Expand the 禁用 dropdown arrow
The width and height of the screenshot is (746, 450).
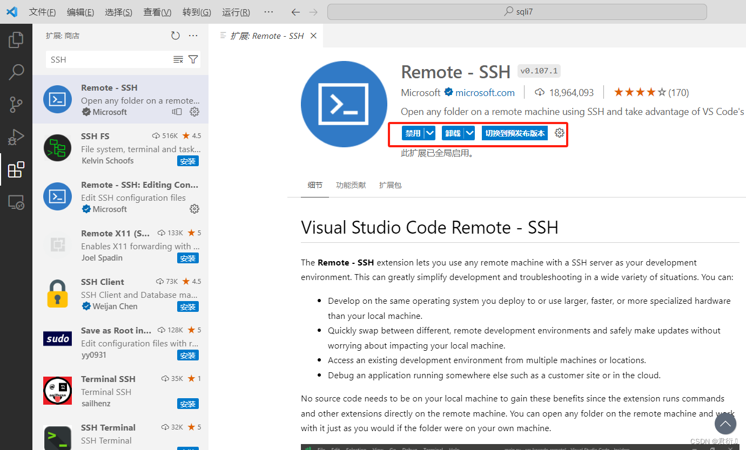pyautogui.click(x=430, y=133)
